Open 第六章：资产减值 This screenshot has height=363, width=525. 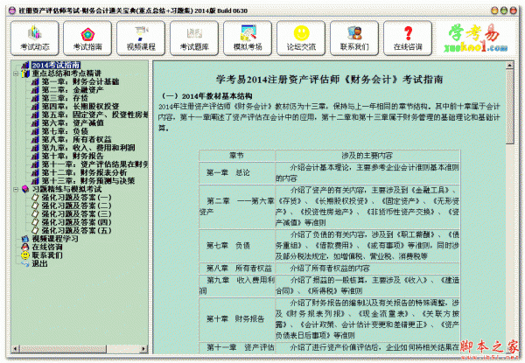pos(73,123)
